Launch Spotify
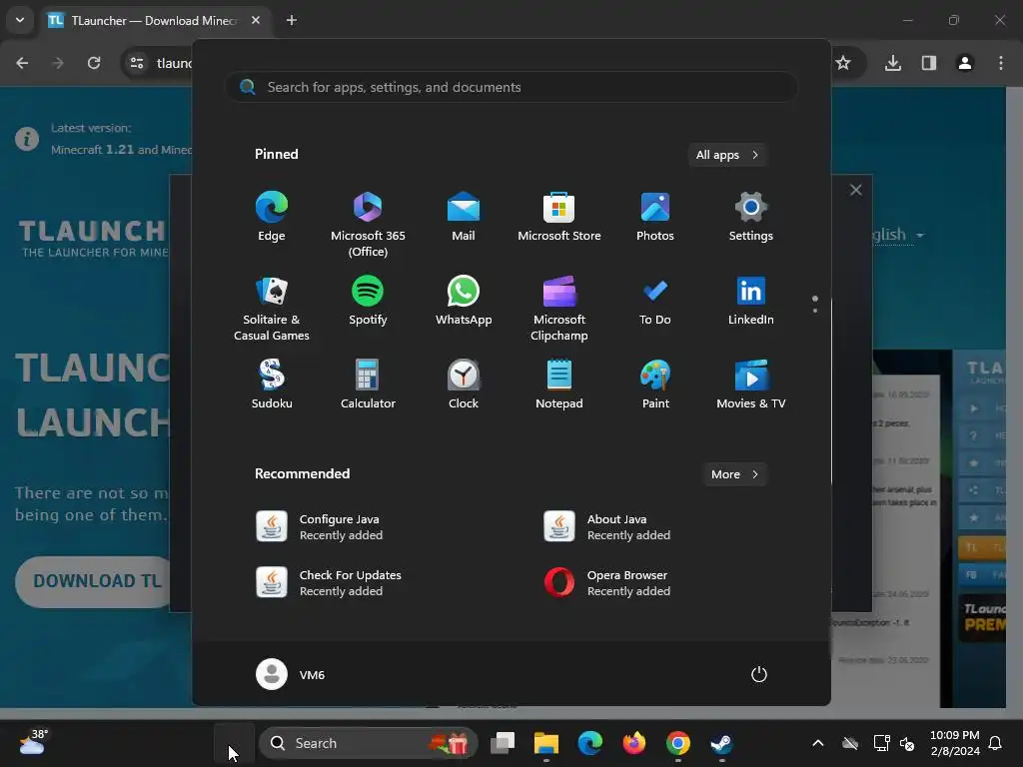Image resolution: width=1023 pixels, height=767 pixels. pyautogui.click(x=368, y=301)
